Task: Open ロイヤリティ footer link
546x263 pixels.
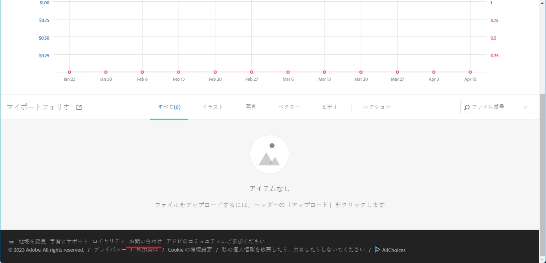Action: point(108,241)
